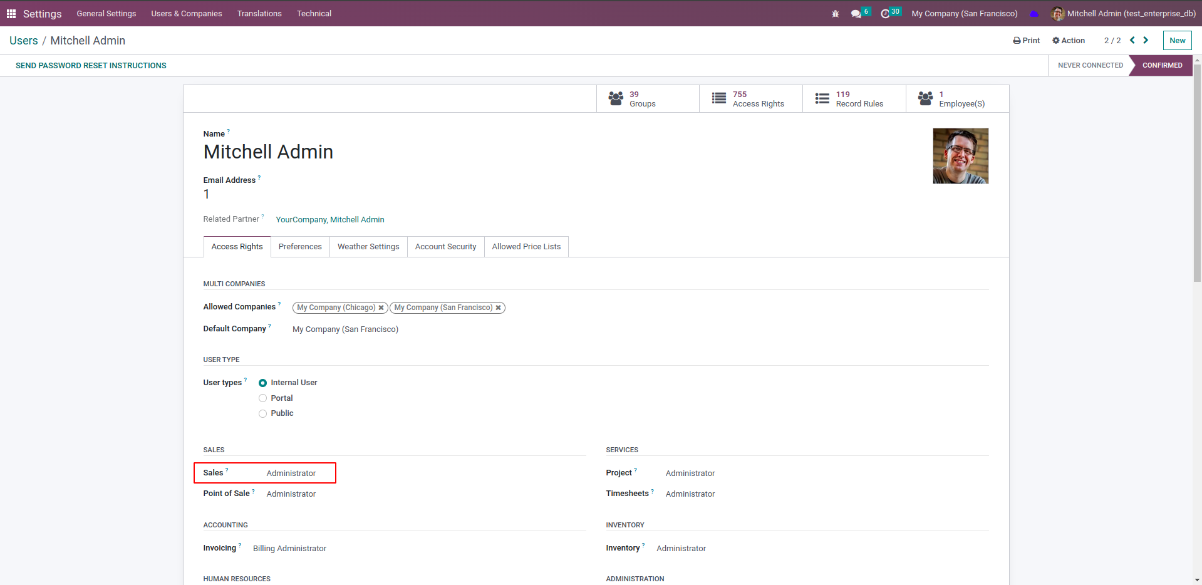Click Settings app title
Viewport: 1202px width, 585px height.
pos(42,14)
